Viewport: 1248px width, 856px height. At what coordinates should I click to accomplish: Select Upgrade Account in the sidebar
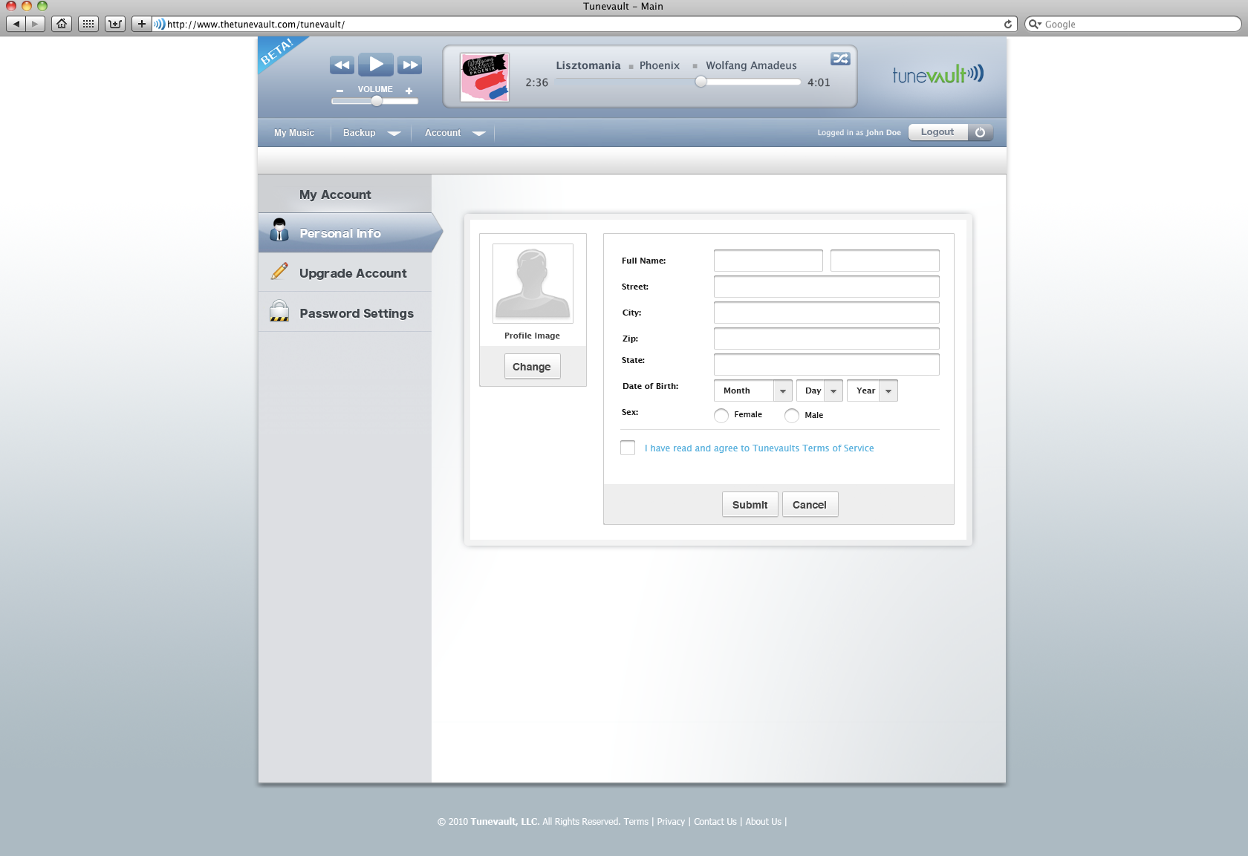click(x=345, y=272)
